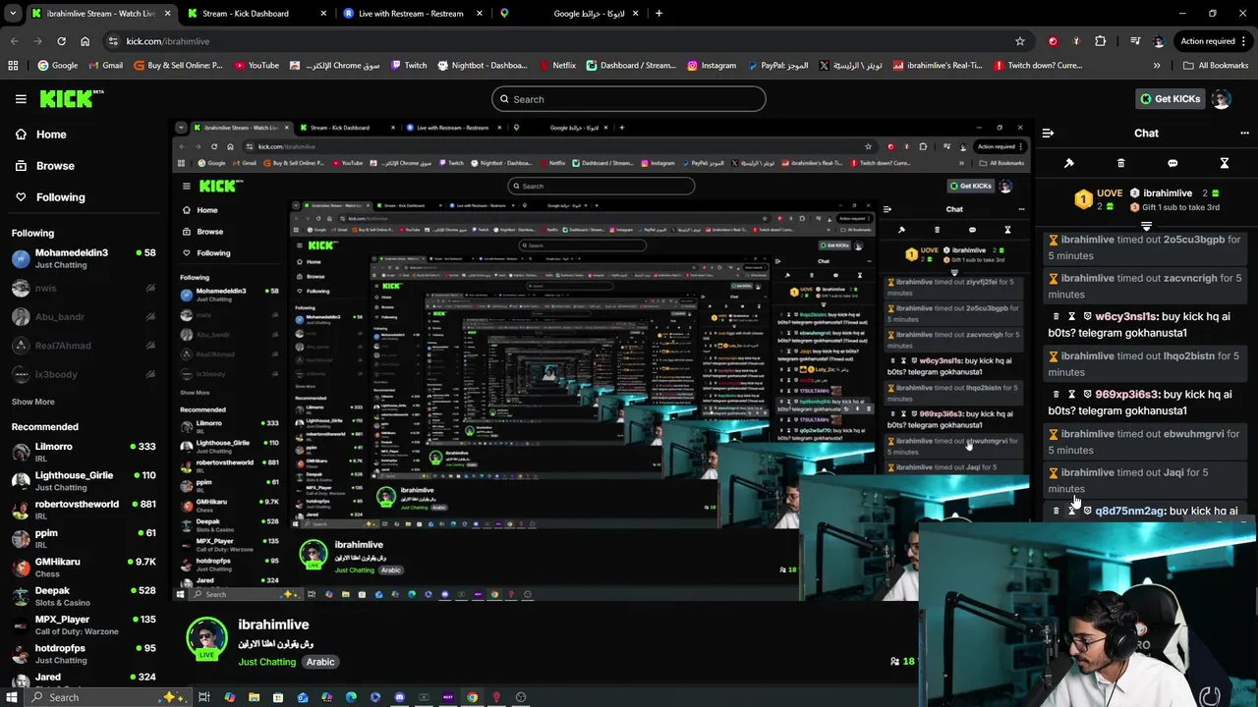This screenshot has height=707, width=1258.
Task: Open Action required Chrome menu
Action: tap(1213, 41)
